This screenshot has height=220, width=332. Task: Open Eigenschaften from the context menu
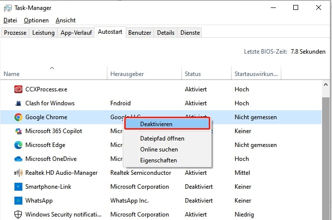point(158,160)
